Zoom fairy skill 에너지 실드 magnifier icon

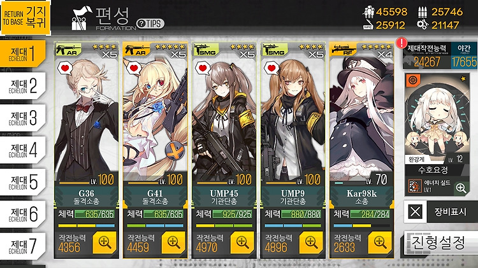(x=461, y=188)
